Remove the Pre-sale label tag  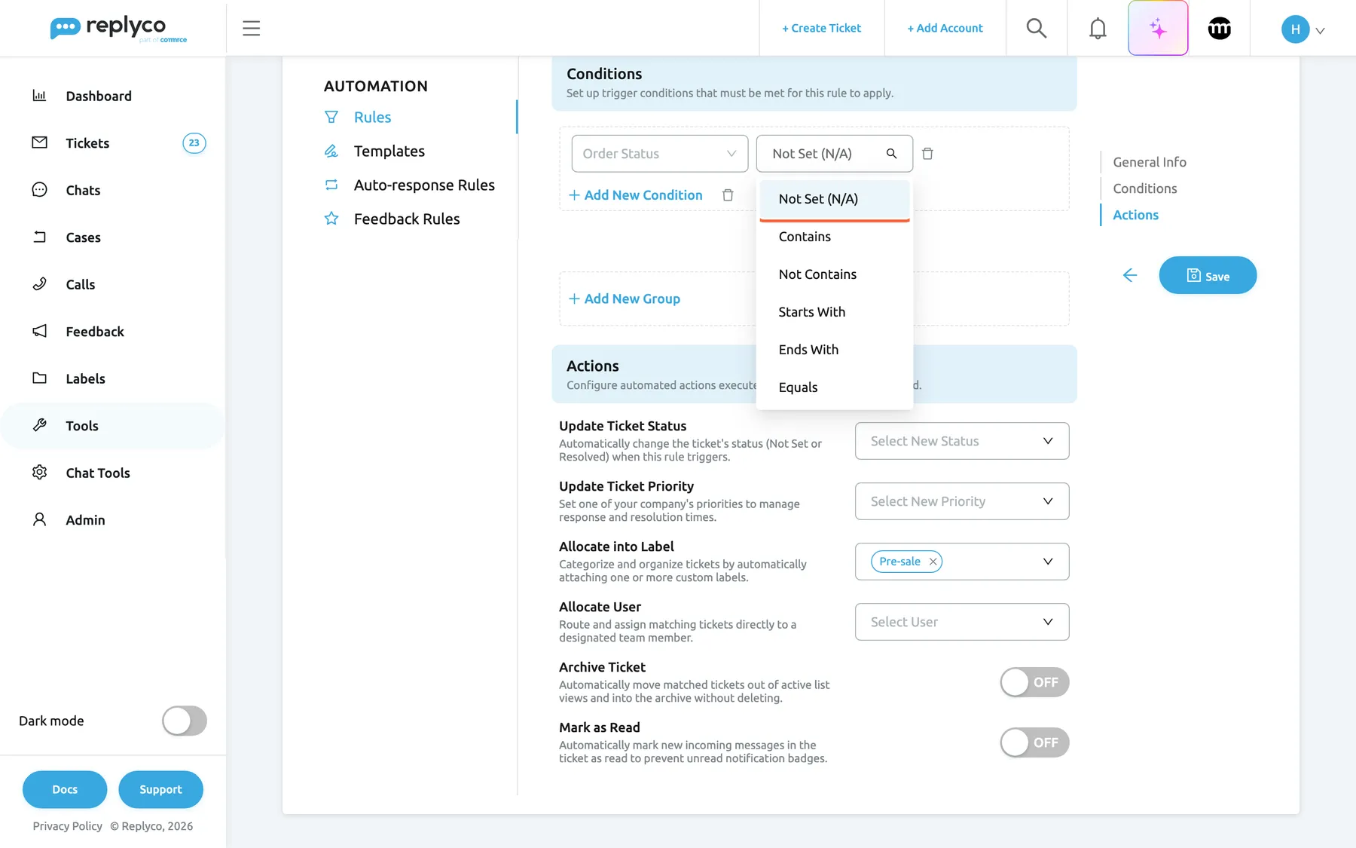click(x=933, y=562)
